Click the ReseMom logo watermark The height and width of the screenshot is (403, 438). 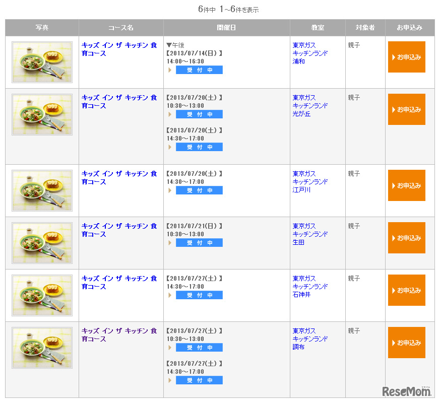(x=406, y=391)
